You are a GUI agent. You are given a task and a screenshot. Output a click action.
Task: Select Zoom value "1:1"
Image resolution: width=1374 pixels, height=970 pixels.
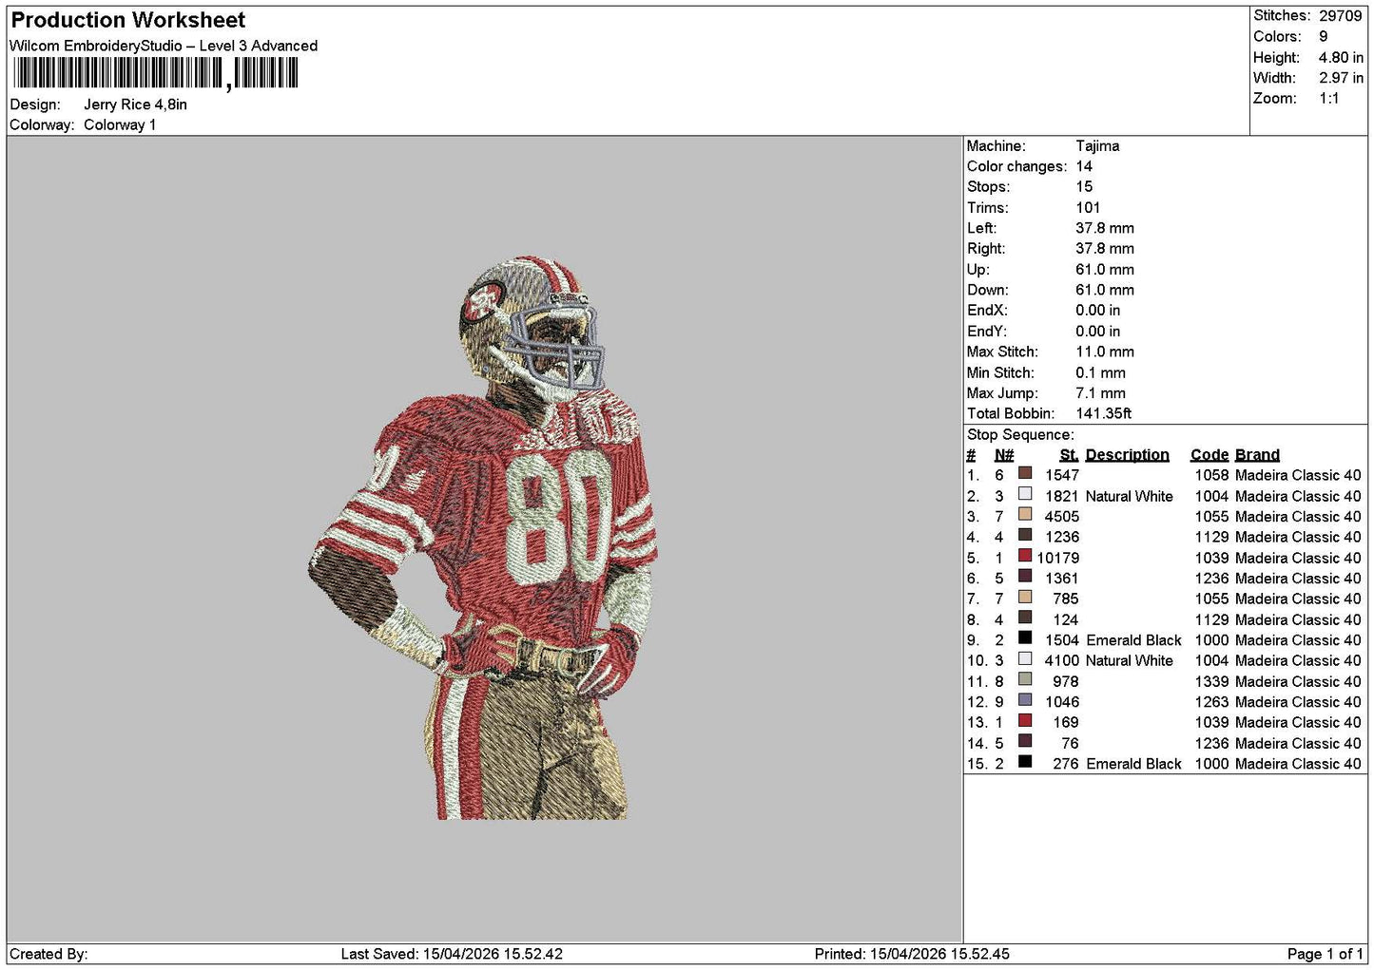click(1329, 98)
